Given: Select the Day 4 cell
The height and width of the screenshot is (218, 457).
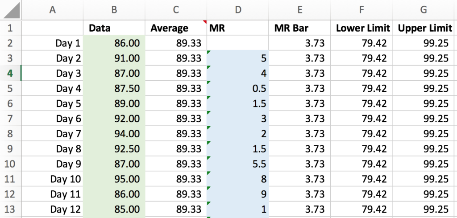Looking at the screenshot, I should 53,88.
